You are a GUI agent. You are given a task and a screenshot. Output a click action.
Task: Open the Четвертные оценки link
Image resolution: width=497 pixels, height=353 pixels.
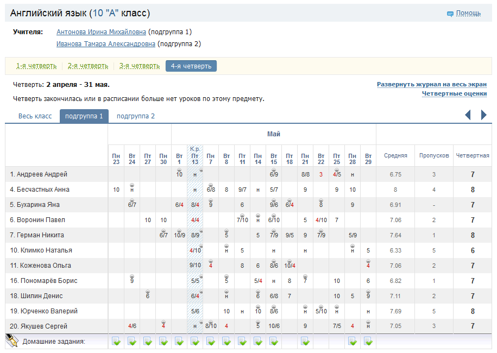(454, 93)
